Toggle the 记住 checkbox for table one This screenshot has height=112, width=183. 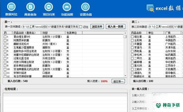(81, 27)
